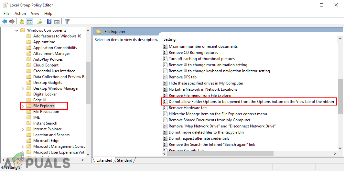
Task: Select Remove File menu from File Explorer
Action: 200,96
